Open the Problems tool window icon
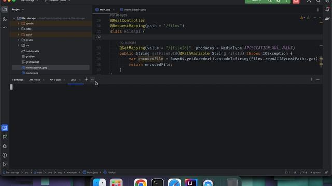The width and height of the screenshot is (332, 186). coord(5,155)
